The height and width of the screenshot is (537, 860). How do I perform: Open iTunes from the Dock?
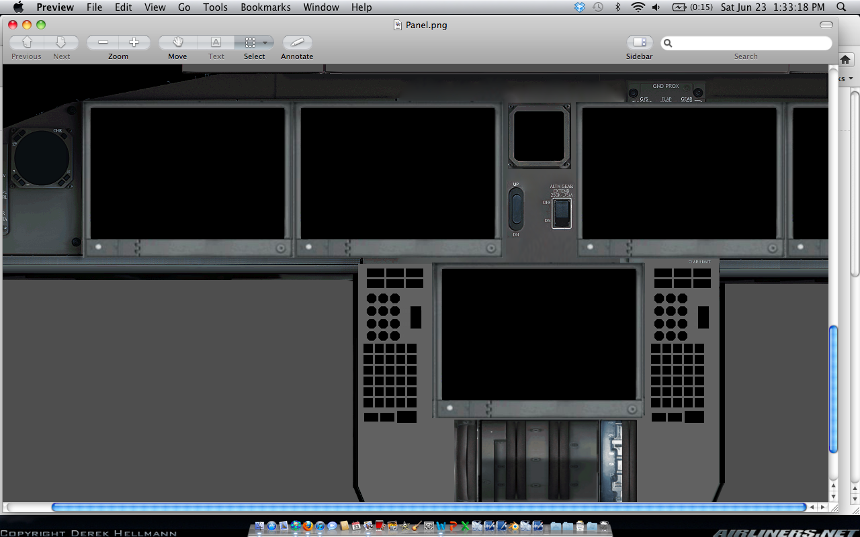(x=318, y=526)
